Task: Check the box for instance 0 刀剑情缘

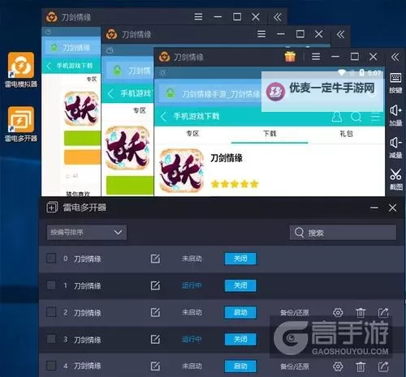Action: pyautogui.click(x=51, y=259)
